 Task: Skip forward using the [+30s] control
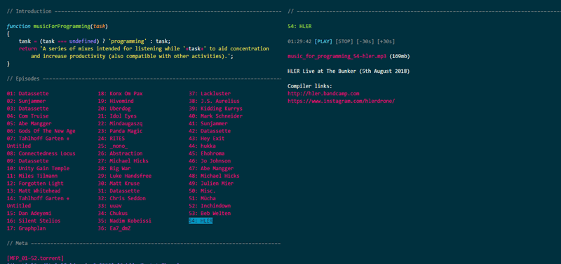[386, 41]
